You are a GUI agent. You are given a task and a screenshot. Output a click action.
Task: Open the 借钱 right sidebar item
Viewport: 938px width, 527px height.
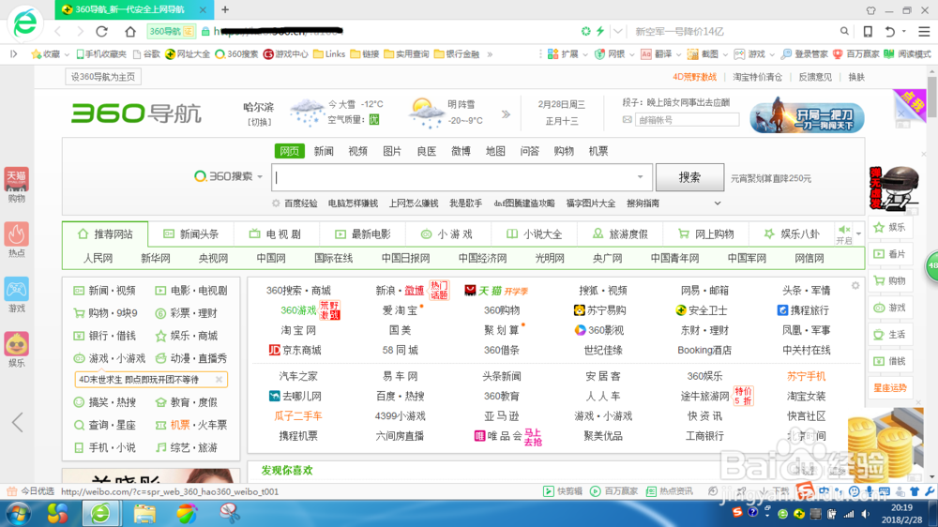pos(889,361)
